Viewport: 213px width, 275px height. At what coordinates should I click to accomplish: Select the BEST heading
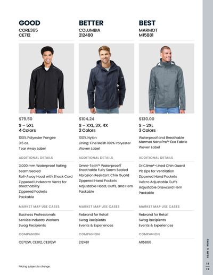tap(147, 23)
